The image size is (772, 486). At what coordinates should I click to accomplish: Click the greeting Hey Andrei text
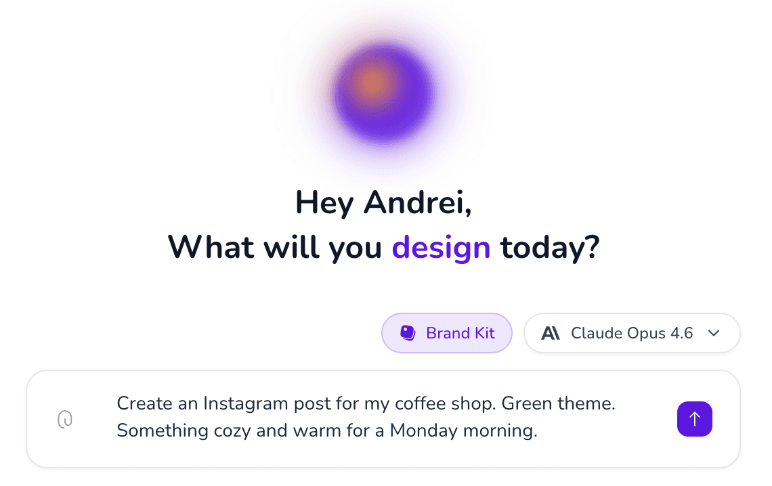click(383, 202)
